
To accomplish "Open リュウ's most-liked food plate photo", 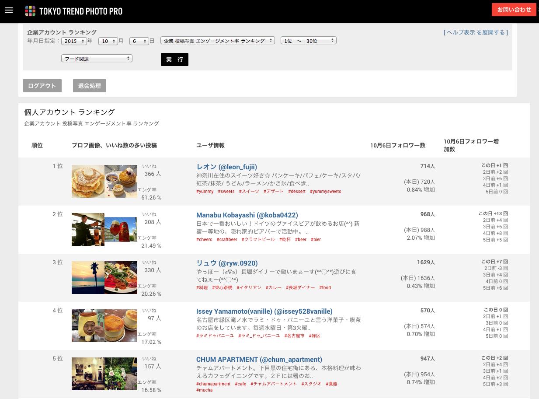I will tap(121, 277).
